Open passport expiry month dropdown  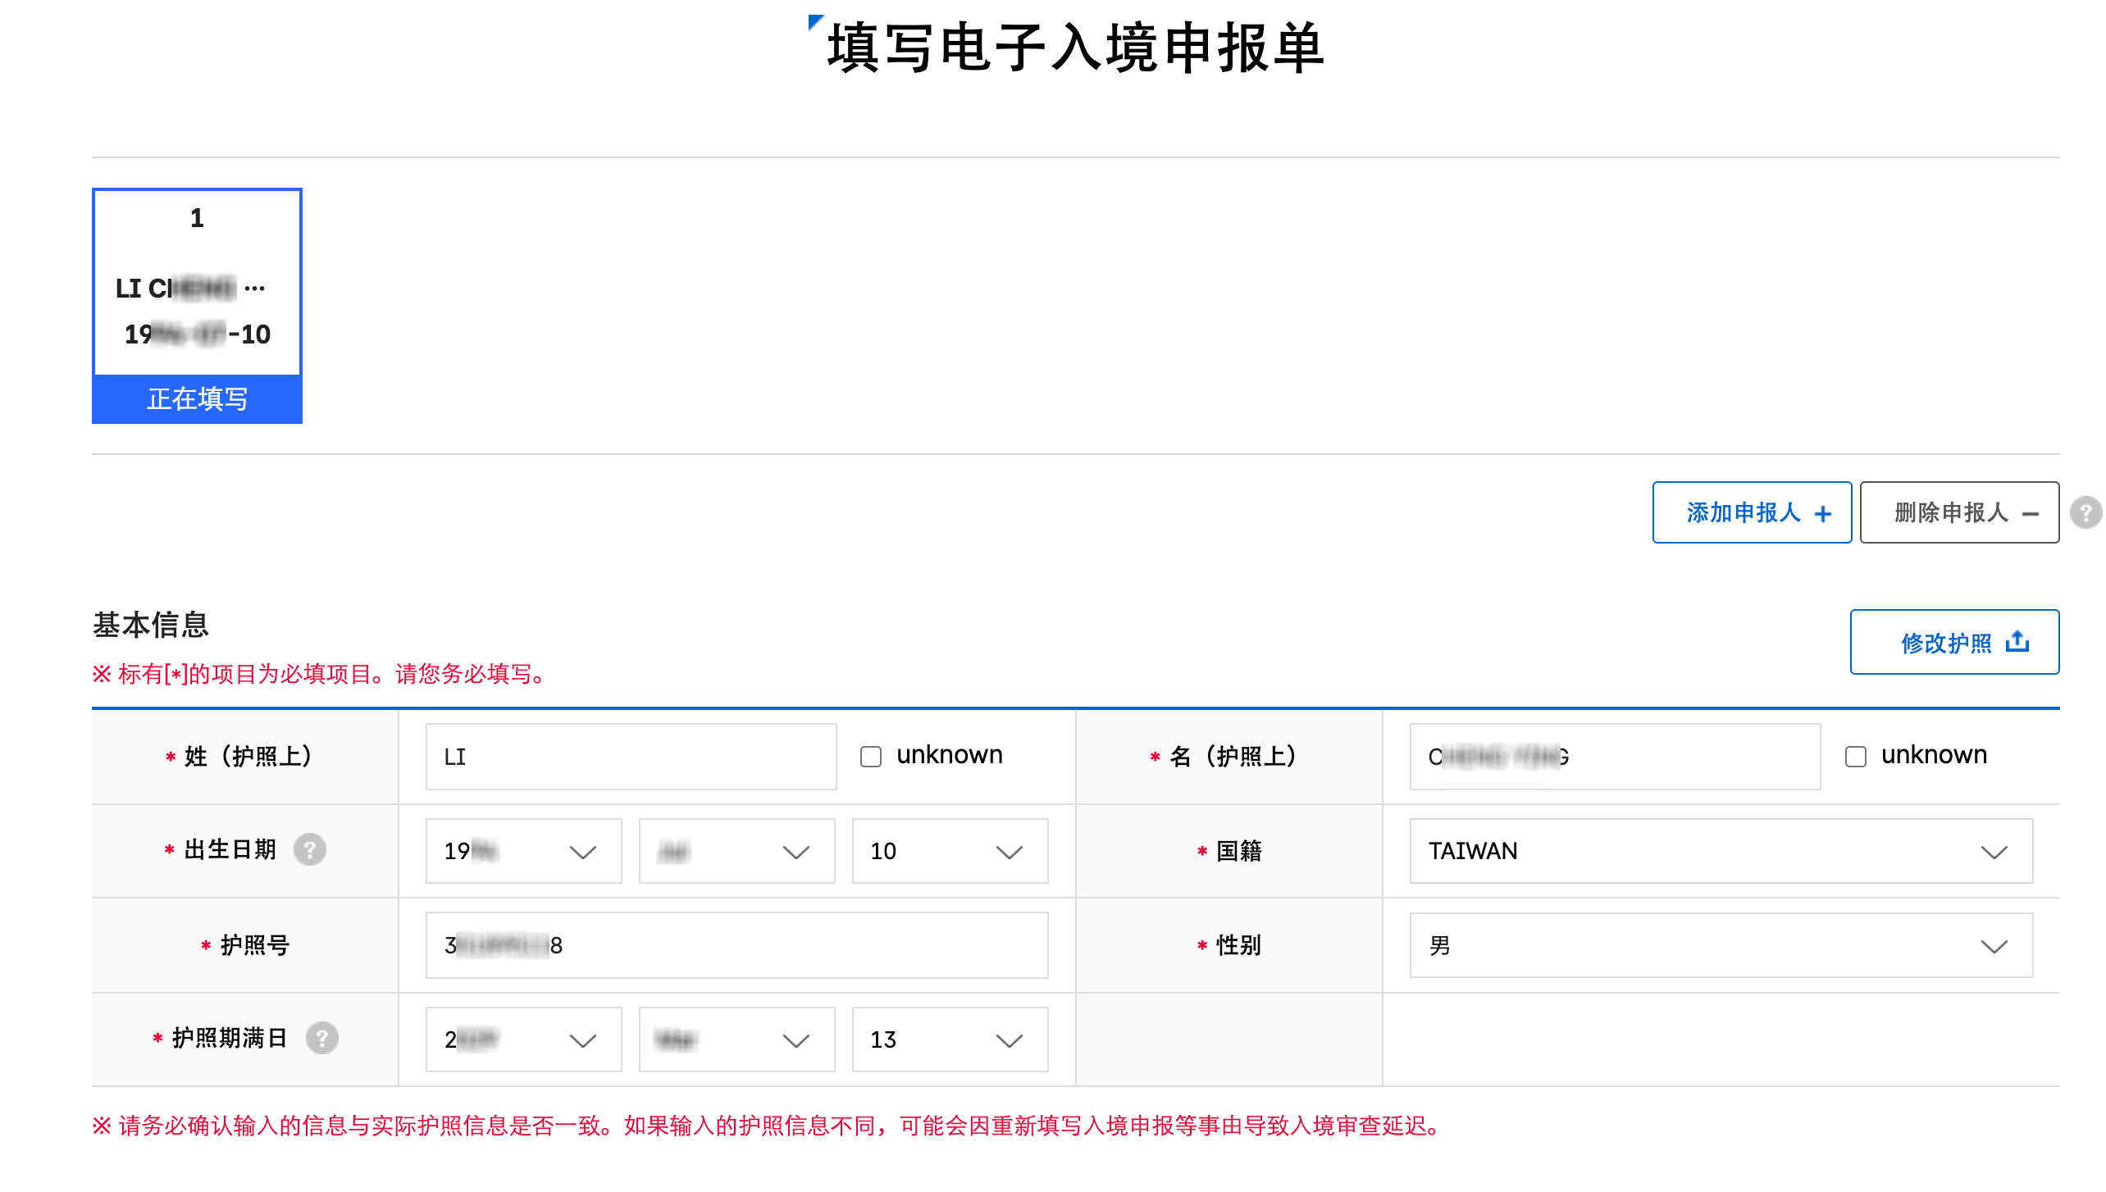click(x=736, y=1040)
